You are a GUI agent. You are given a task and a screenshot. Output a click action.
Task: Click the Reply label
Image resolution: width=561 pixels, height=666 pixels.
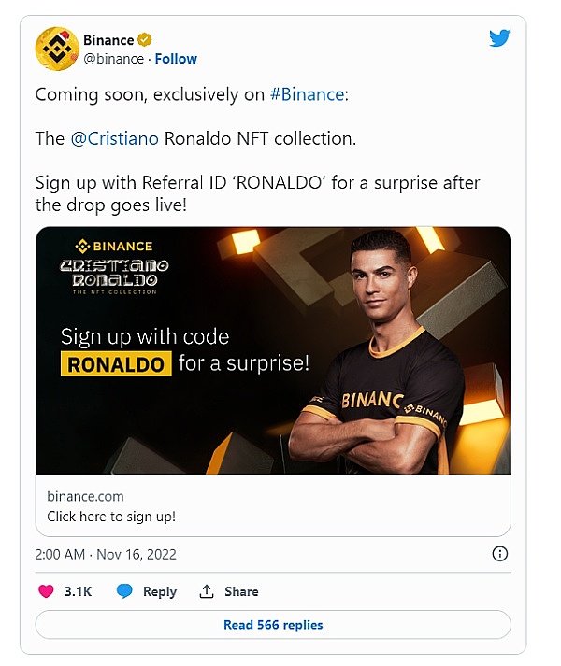point(160,591)
